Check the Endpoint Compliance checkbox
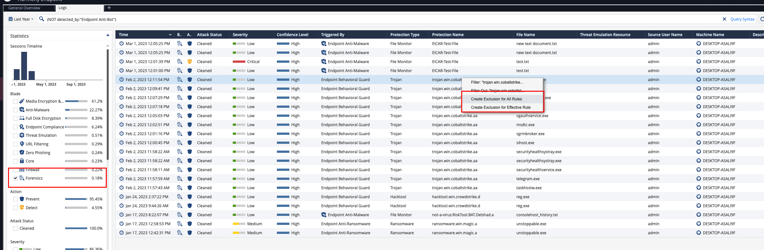 point(15,127)
